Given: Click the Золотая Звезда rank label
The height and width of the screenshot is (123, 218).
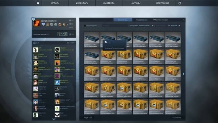Looking at the screenshot, I should click(41, 34).
